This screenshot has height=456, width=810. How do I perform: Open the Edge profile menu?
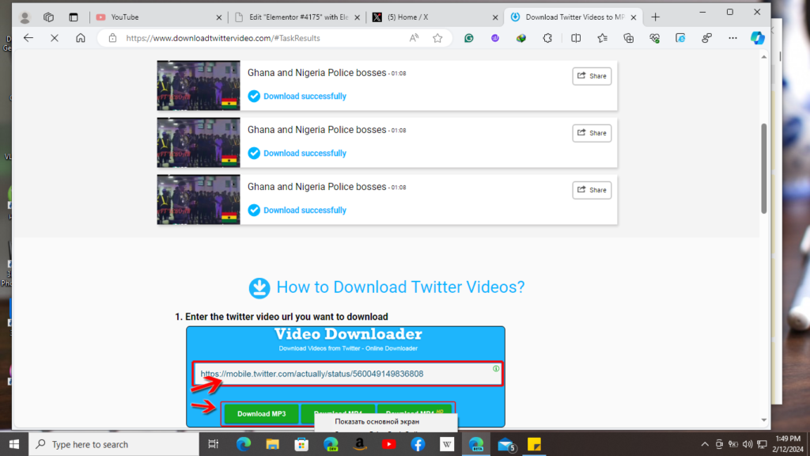(25, 17)
